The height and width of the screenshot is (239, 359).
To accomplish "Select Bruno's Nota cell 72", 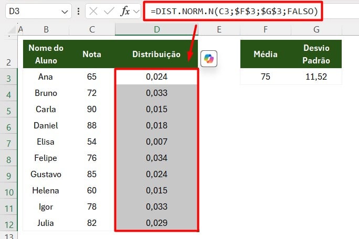I will tap(92, 93).
